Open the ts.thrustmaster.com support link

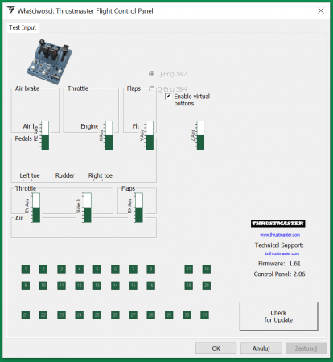click(x=282, y=253)
